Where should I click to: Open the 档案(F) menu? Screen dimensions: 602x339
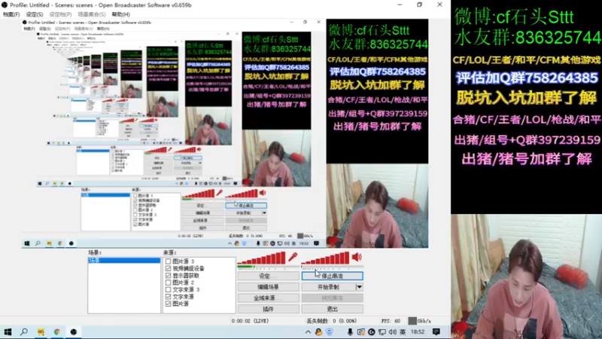coord(11,14)
